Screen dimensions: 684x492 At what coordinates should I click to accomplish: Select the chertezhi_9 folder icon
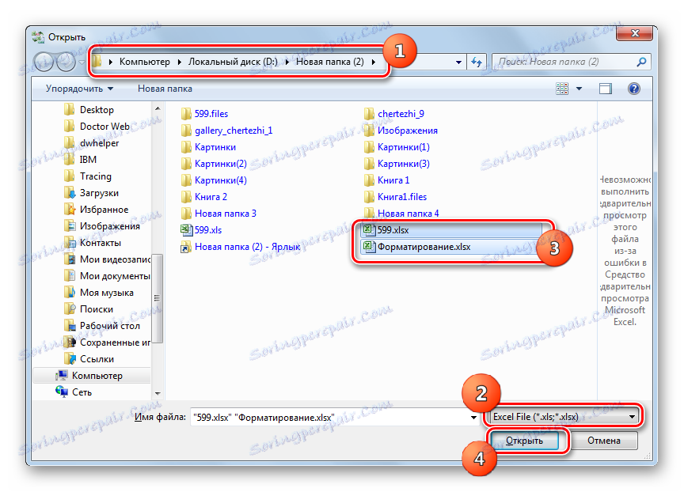click(369, 114)
